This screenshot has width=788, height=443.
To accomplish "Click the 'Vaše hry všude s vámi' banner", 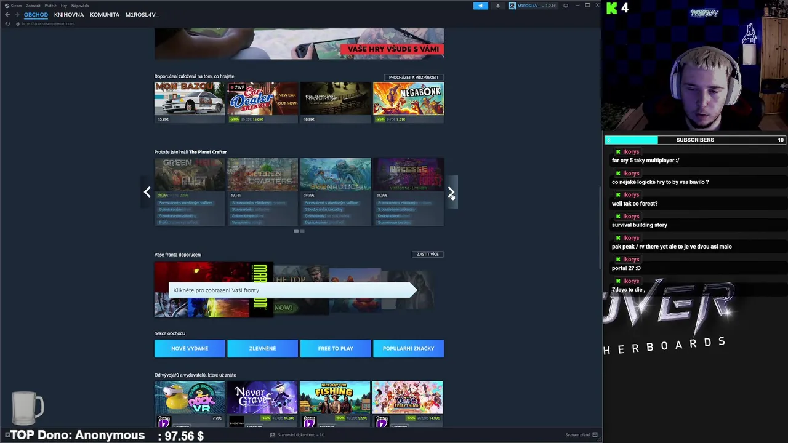I will pos(299,44).
